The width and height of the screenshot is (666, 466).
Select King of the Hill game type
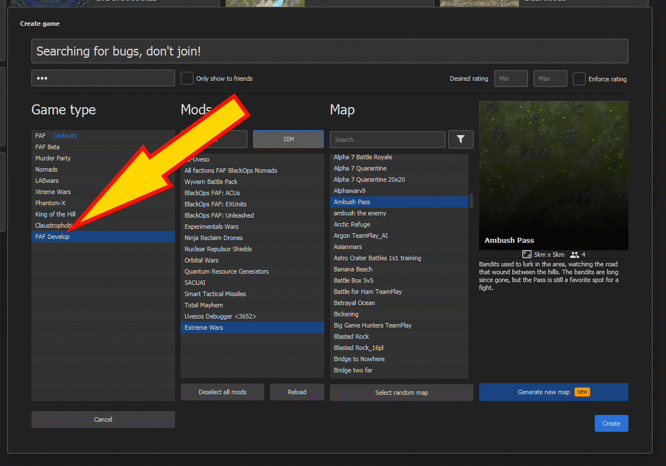[x=103, y=214]
